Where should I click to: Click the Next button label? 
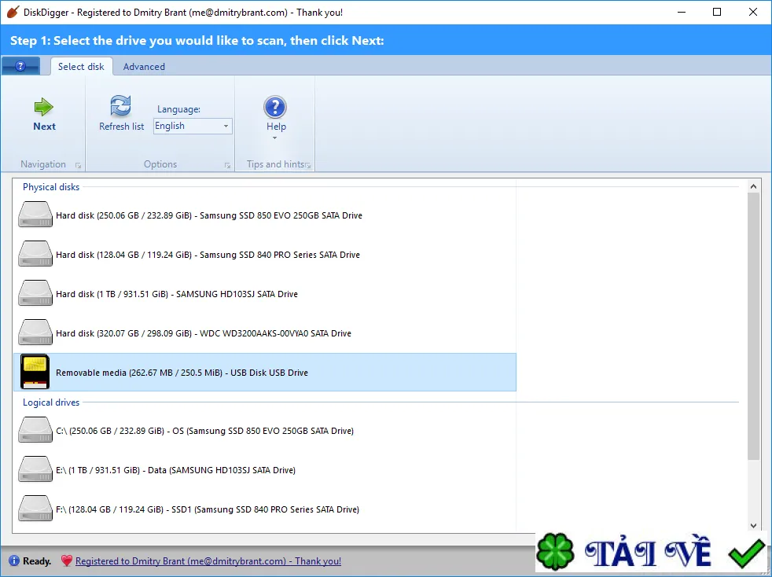(44, 127)
